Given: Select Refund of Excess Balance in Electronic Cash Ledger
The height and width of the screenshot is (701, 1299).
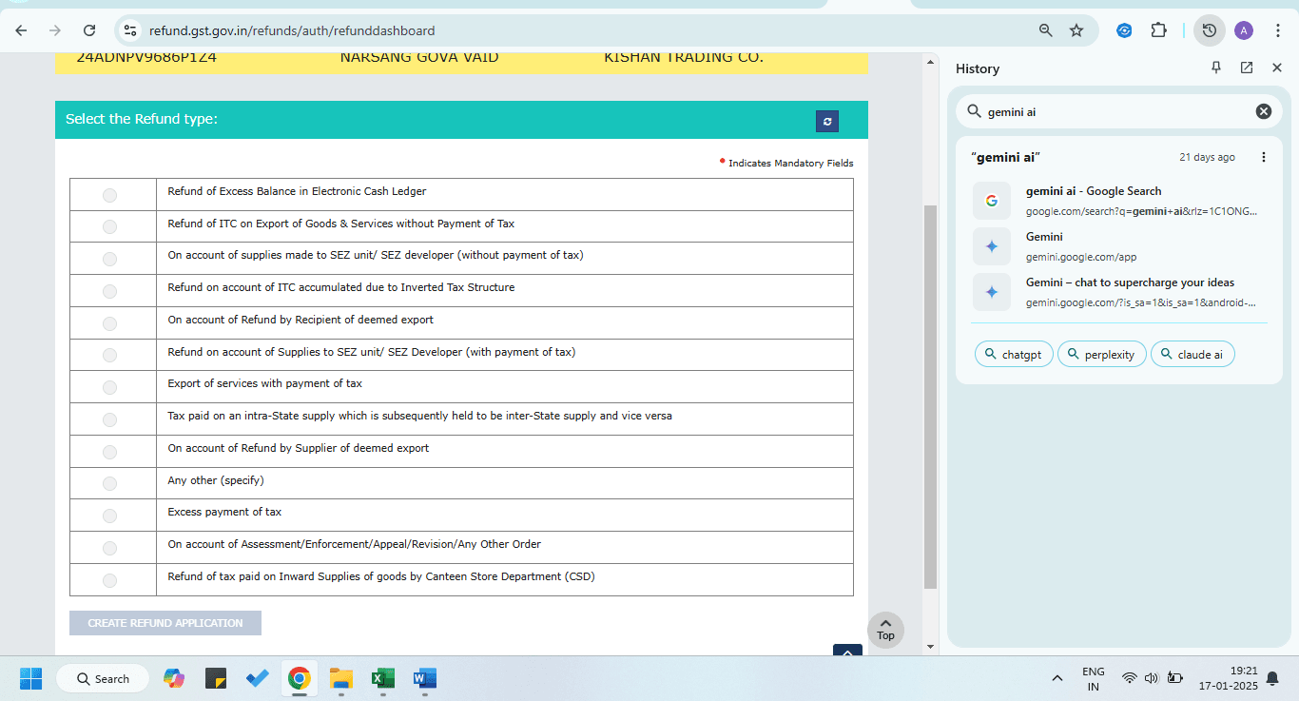Looking at the screenshot, I should (x=109, y=195).
